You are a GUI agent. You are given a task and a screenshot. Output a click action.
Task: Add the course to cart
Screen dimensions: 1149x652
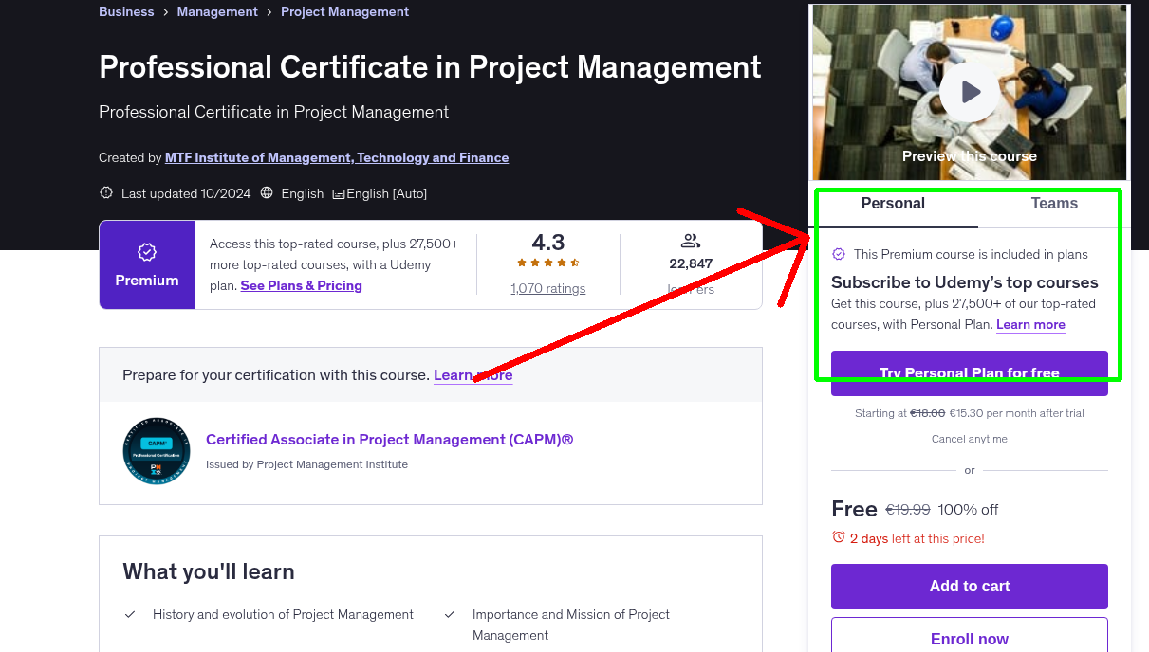(970, 587)
